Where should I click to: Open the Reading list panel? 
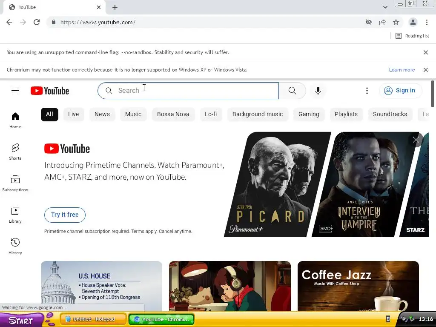pyautogui.click(x=412, y=36)
